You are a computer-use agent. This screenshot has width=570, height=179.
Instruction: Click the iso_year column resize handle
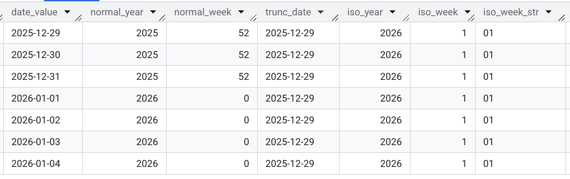pyautogui.click(x=406, y=18)
